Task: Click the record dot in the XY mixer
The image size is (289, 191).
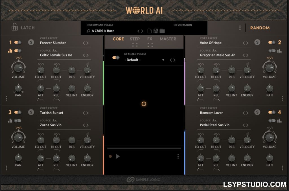Action: pos(110,156)
